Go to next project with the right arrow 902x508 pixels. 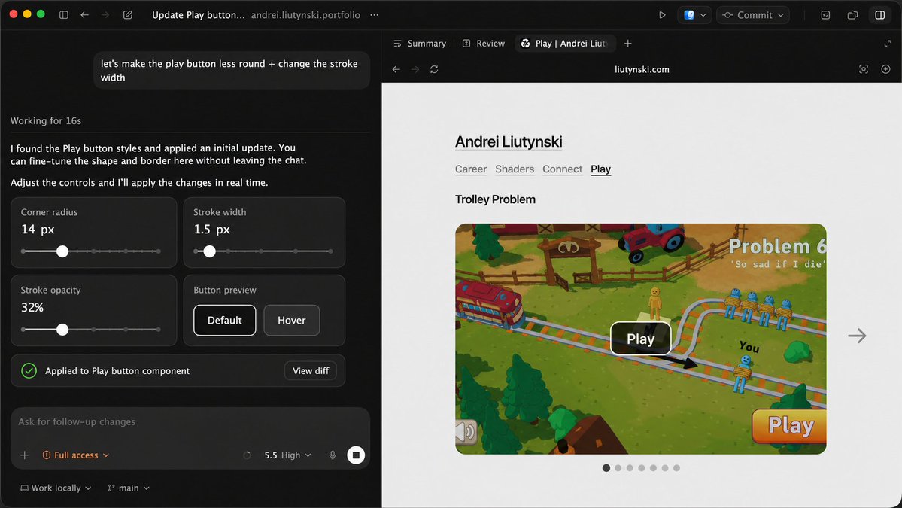tap(857, 336)
